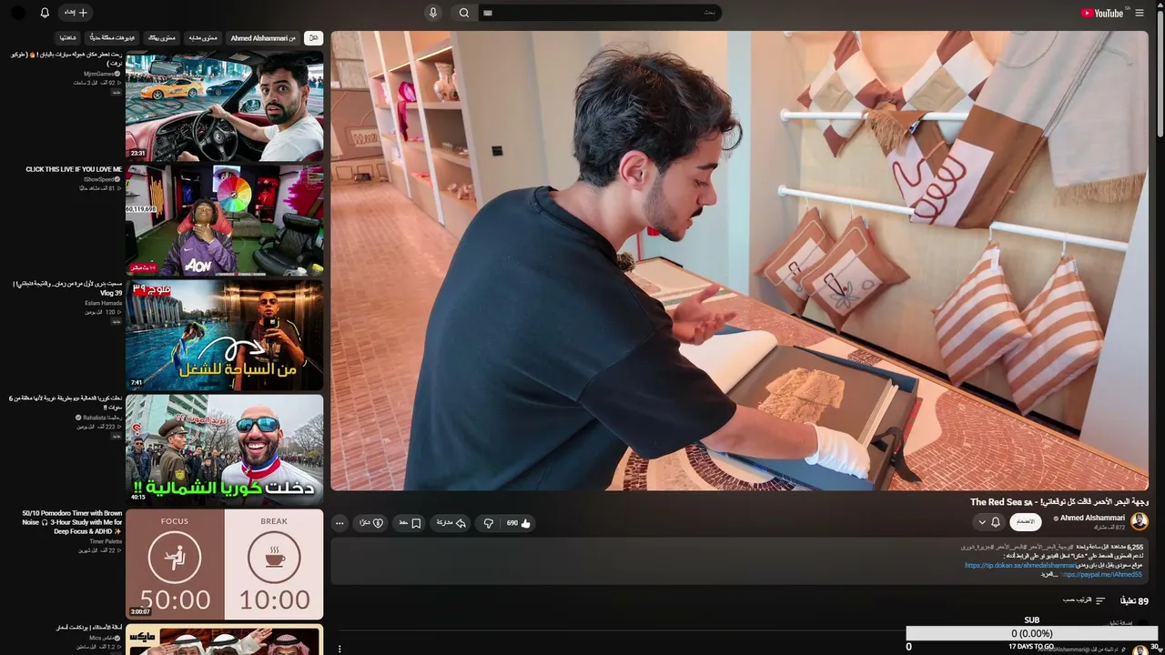Focus the YouTube search box

coord(599,13)
